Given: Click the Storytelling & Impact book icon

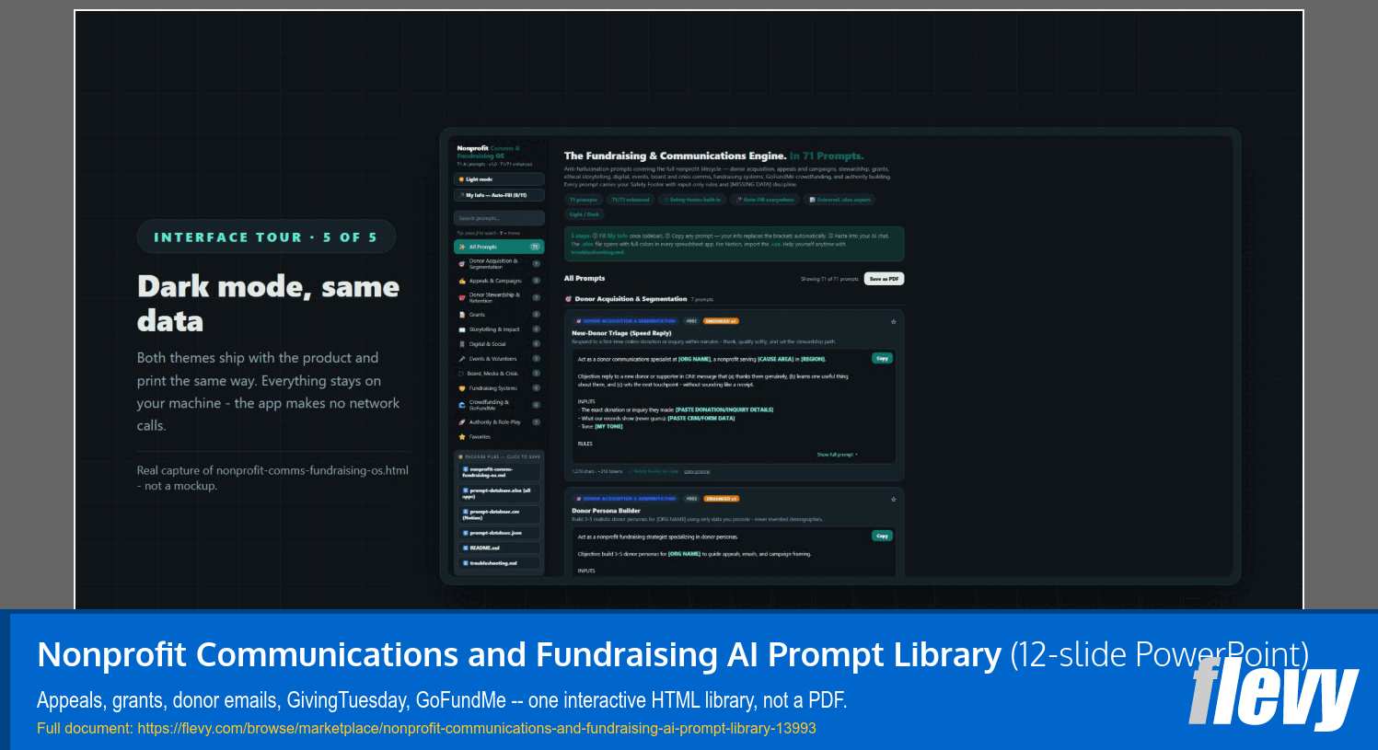Looking at the screenshot, I should point(461,329).
